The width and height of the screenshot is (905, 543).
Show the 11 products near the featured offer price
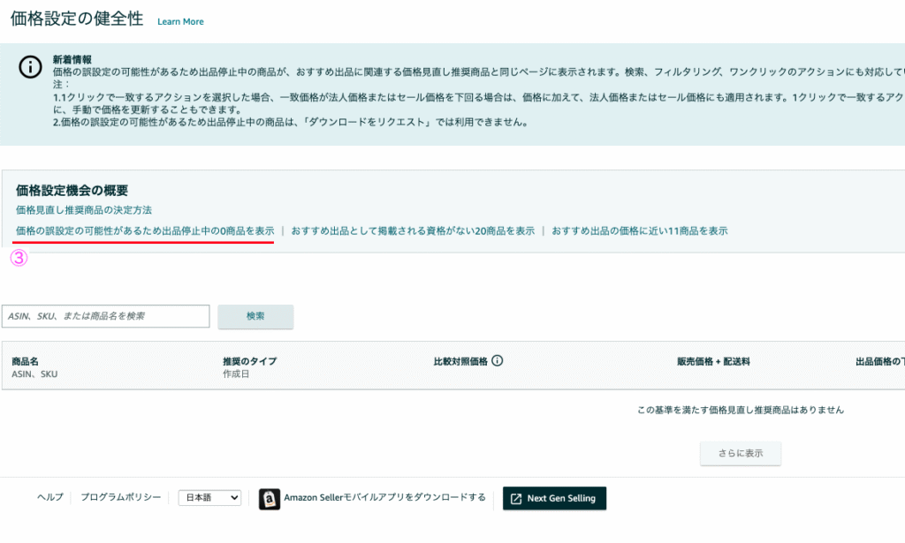click(639, 230)
